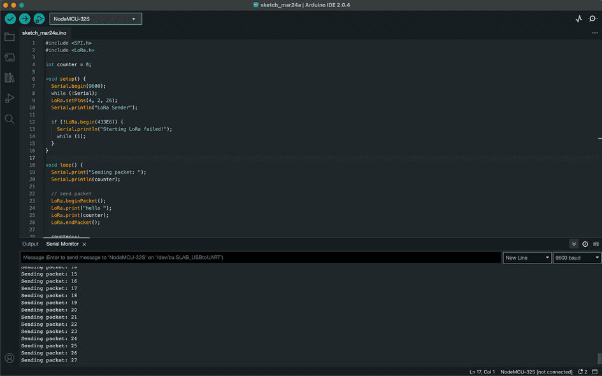Open the account profile icon
Viewport: 602px width, 376px height.
10,358
